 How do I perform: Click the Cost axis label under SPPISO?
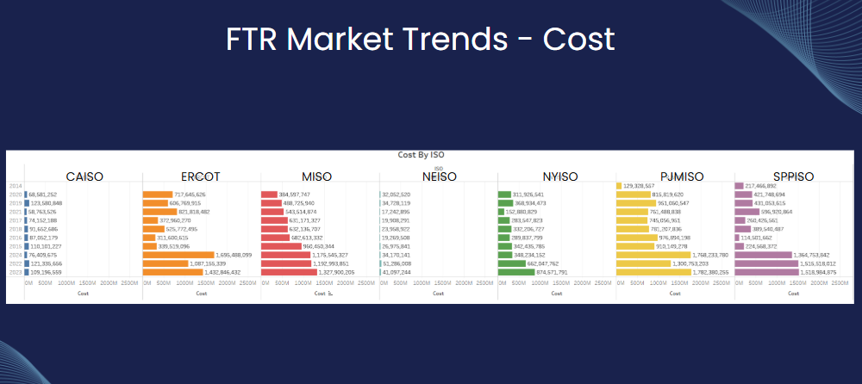[x=793, y=294]
